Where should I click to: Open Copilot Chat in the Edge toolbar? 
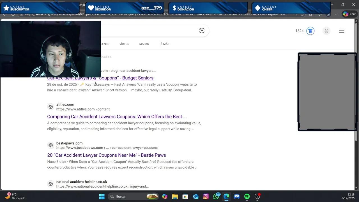tap(349, 14)
